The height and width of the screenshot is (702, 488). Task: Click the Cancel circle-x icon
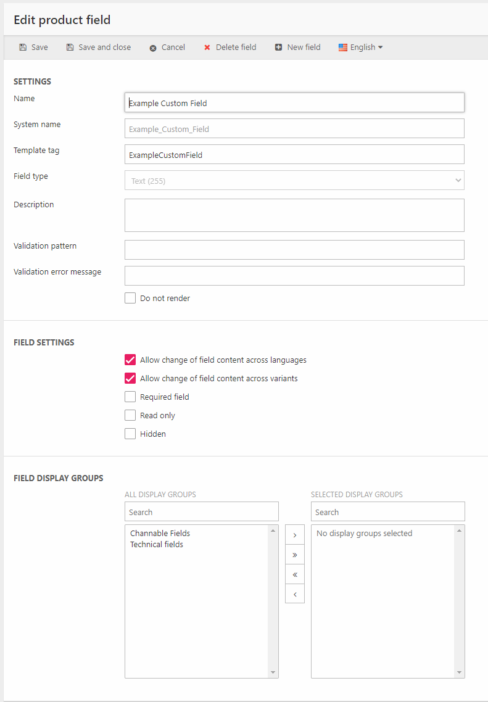click(153, 47)
